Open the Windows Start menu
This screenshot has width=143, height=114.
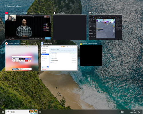(3, 112)
